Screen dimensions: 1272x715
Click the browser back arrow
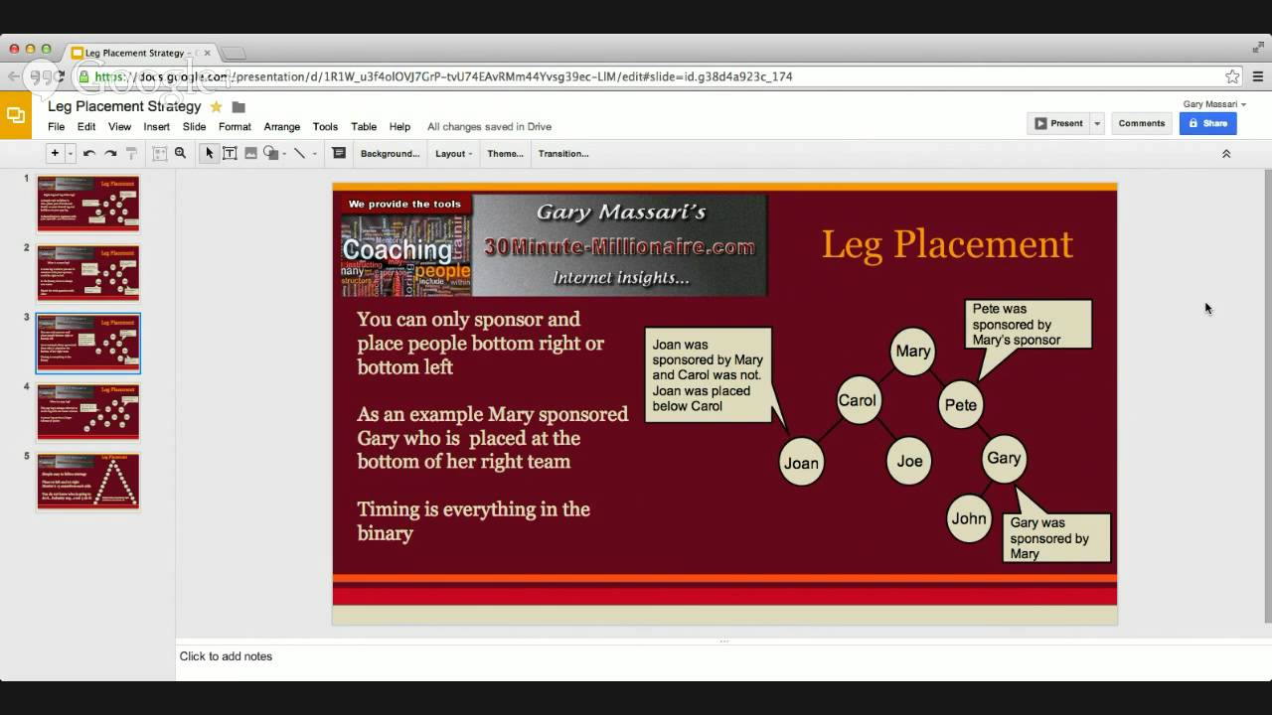12,76
